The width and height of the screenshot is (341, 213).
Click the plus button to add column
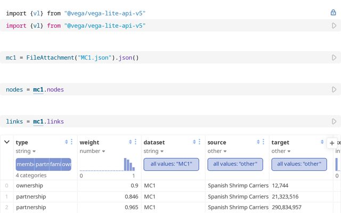(332, 143)
